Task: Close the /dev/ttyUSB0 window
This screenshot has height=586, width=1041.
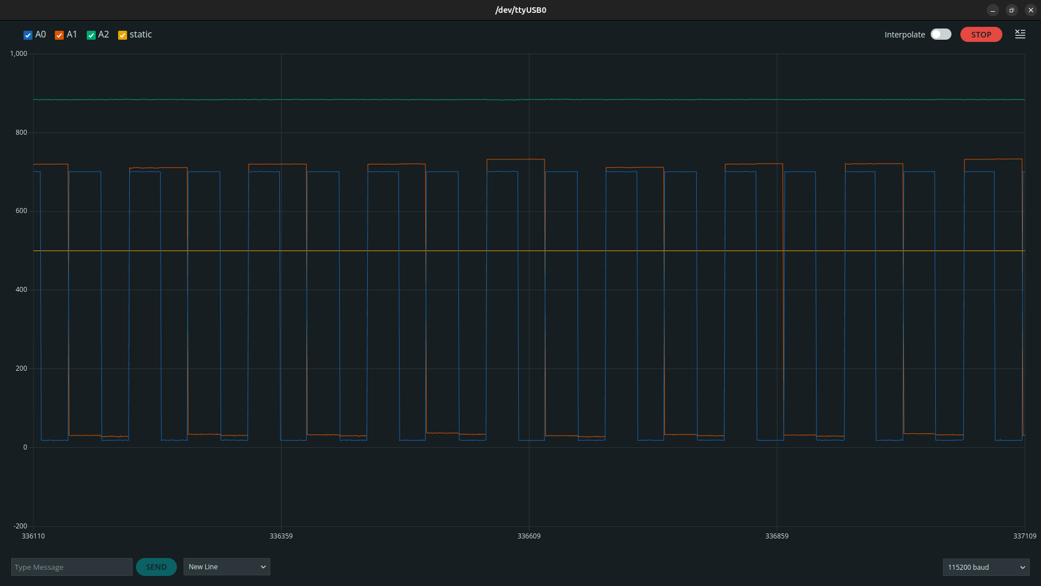Action: click(x=1031, y=10)
